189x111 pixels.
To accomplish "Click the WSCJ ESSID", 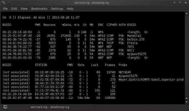I will [130, 50].
